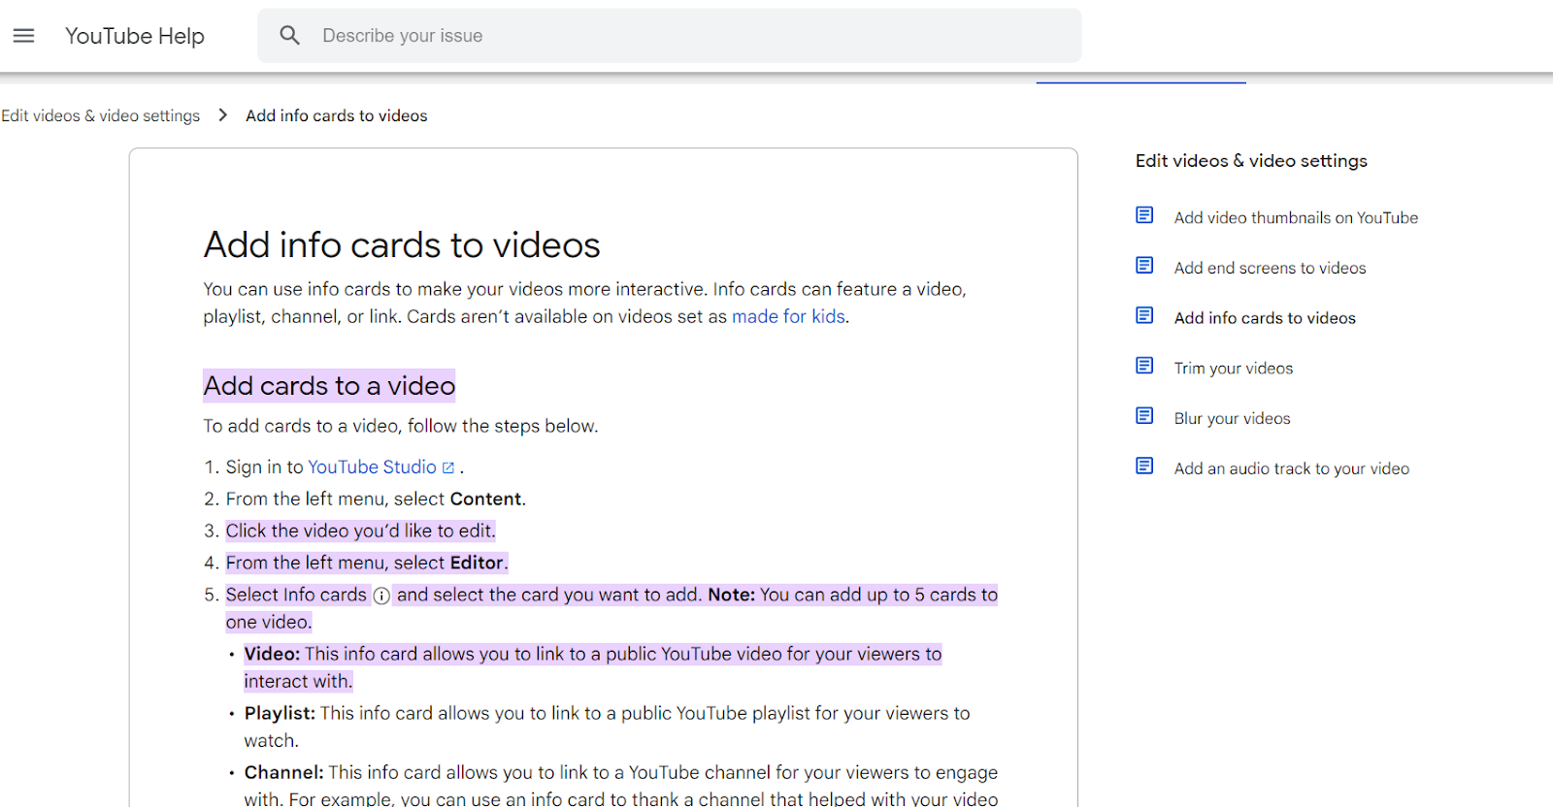The height and width of the screenshot is (807, 1553).
Task: Click the Video: bullet item text
Action: point(593,667)
